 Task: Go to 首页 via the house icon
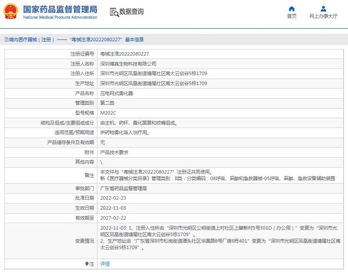click(292, 9)
